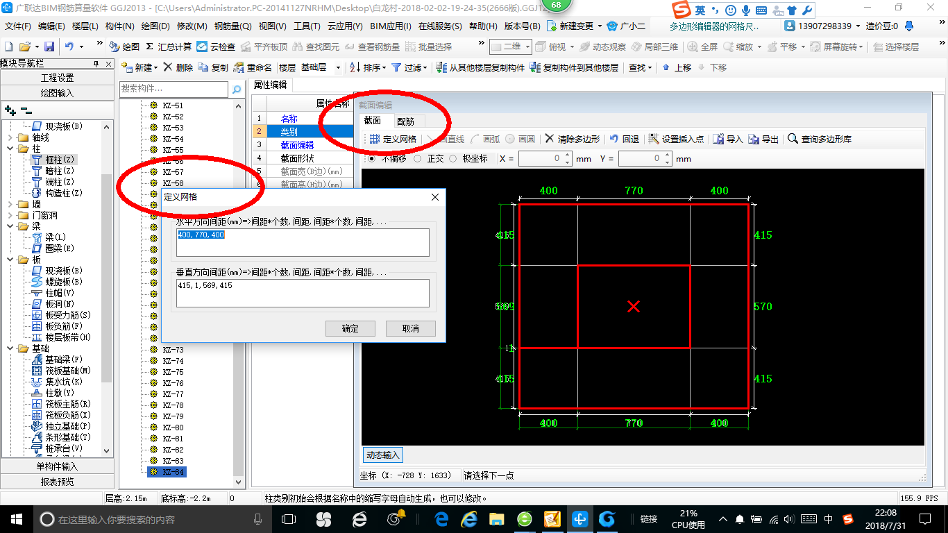The width and height of the screenshot is (948, 533).
Task: Open the 报表预览 section
Action: pyautogui.click(x=57, y=482)
